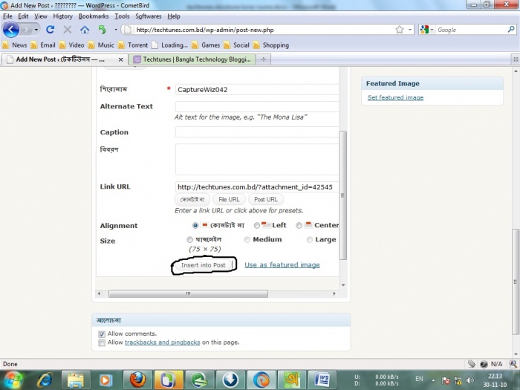This screenshot has width=520, height=390.
Task: Open the Games bookmark feed
Action: (x=206, y=45)
